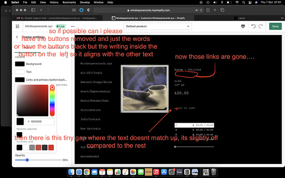Open the Develop menu
This screenshot has height=178, width=285.
coord(85,2)
